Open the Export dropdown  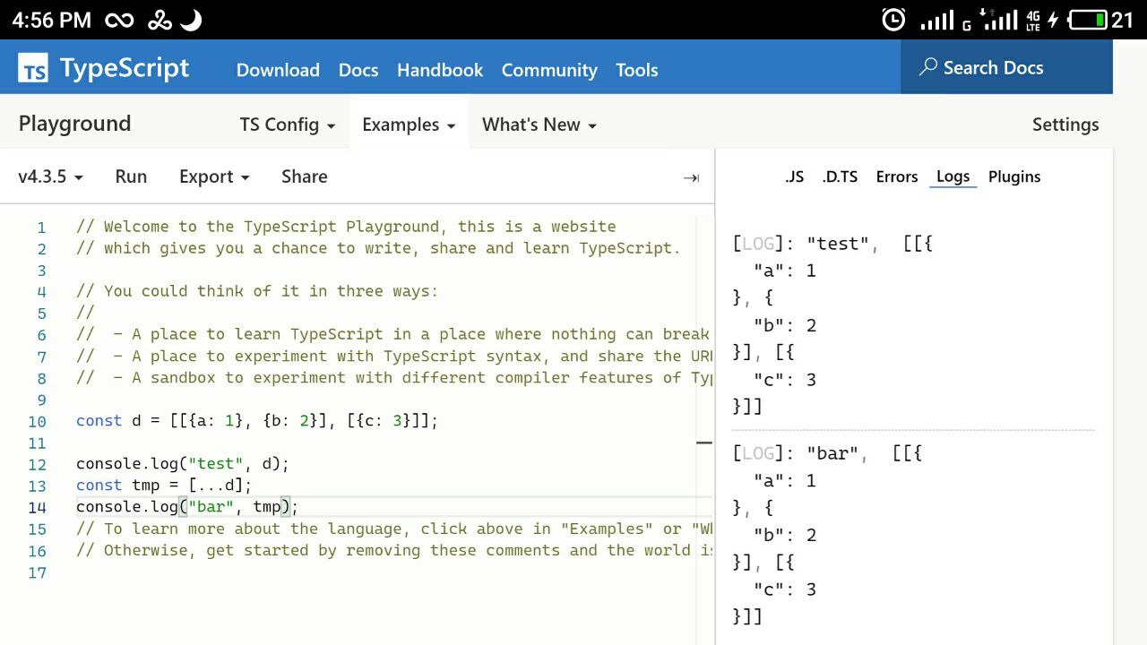point(214,176)
